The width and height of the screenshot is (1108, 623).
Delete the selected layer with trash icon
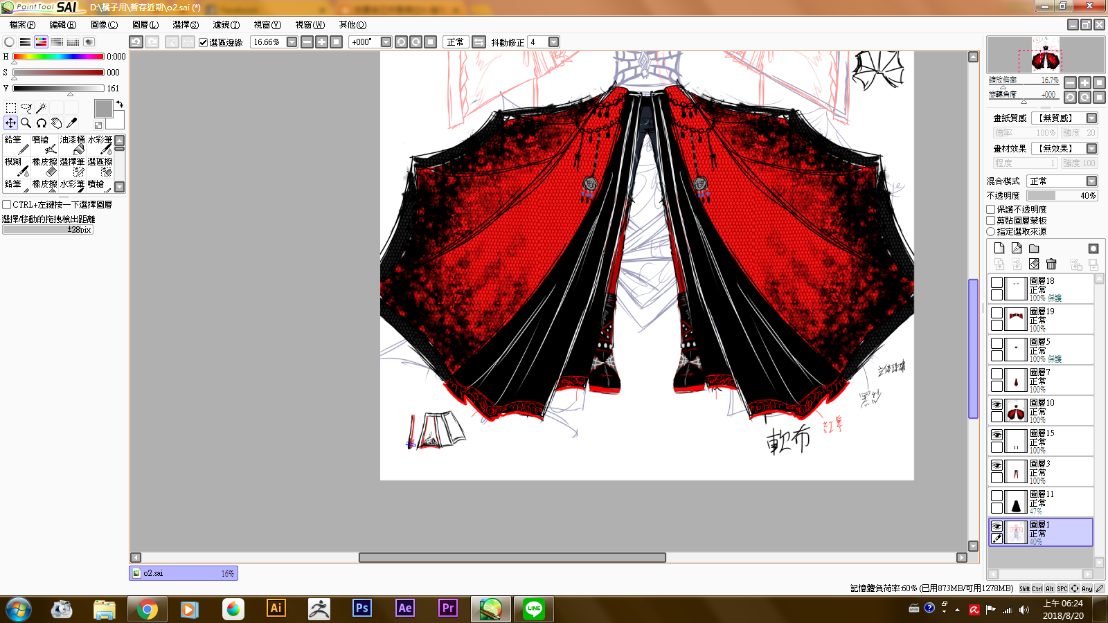click(1051, 264)
